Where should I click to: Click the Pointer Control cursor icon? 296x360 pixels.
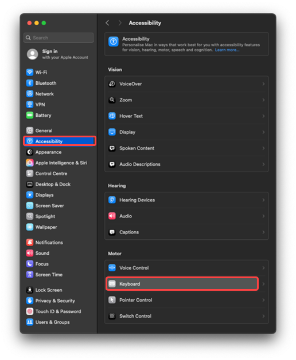click(x=112, y=300)
